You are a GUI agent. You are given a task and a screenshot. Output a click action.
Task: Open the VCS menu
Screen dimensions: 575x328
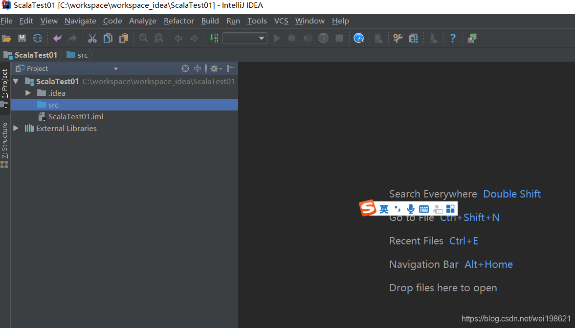pyautogui.click(x=281, y=21)
